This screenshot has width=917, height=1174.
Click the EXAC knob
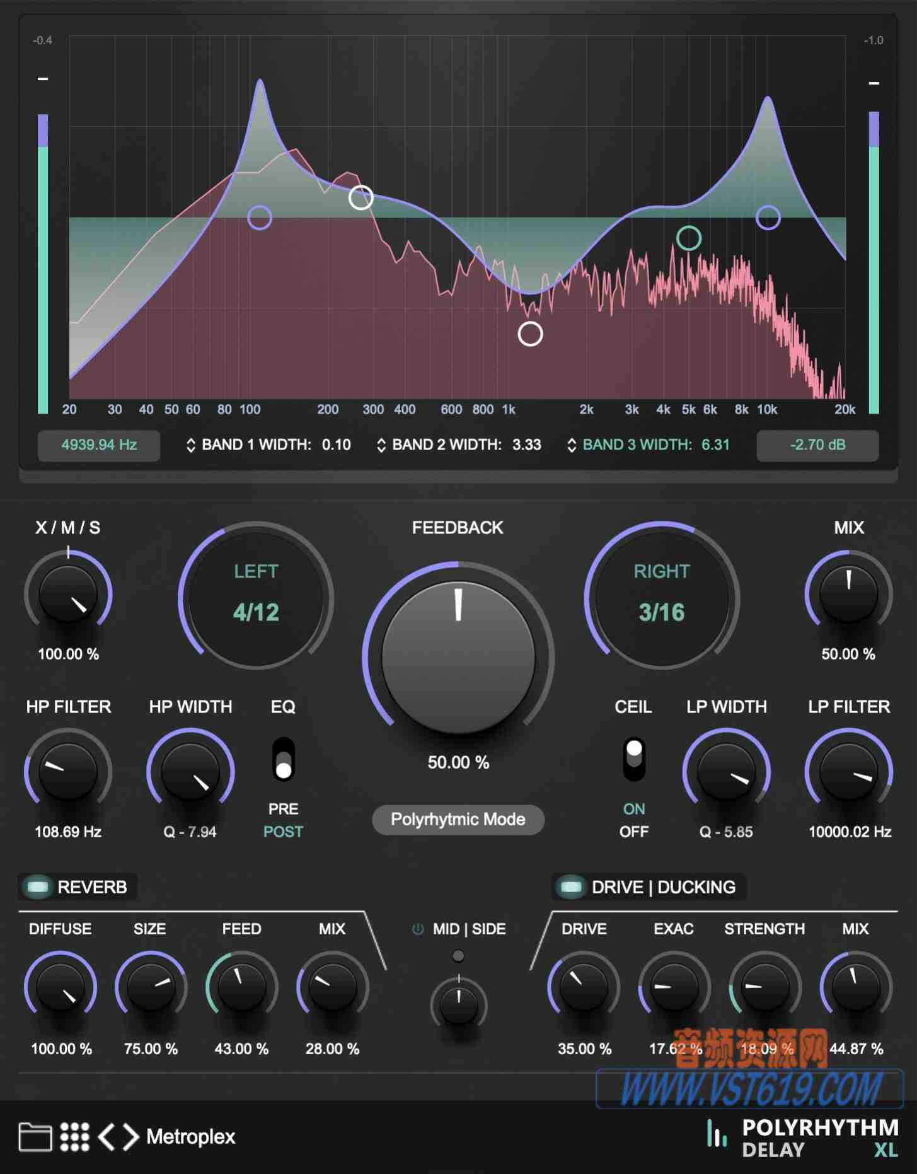674,987
